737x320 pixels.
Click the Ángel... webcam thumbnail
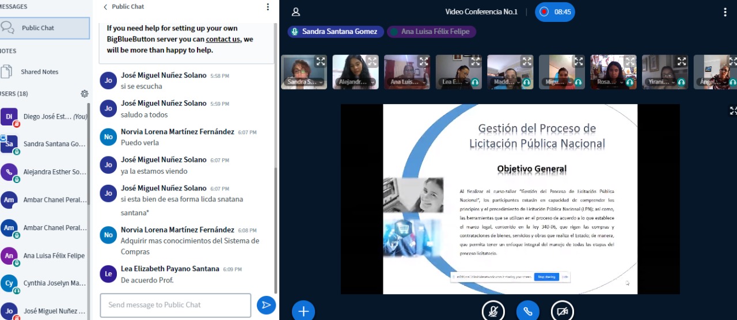[x=715, y=72]
